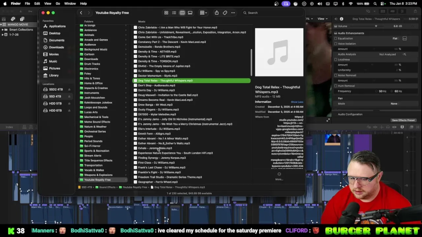Click the tag icon in Finder toolbar
The height and width of the screenshot is (237, 422).
pos(225,13)
